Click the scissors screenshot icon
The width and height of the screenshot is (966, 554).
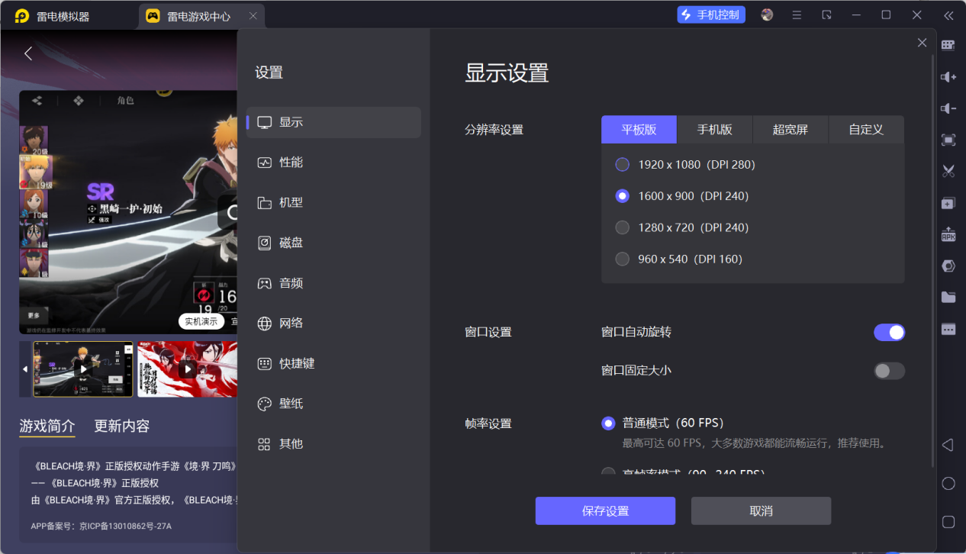click(x=948, y=172)
